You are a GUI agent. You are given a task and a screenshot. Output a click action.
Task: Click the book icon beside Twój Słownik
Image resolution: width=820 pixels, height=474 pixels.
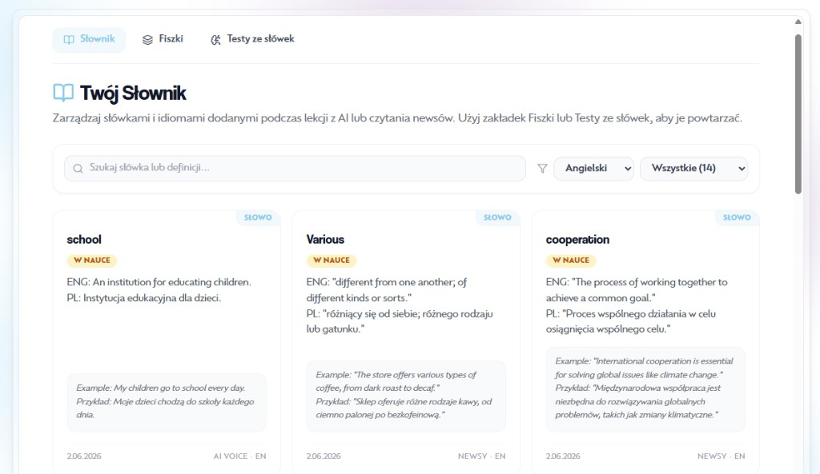63,93
